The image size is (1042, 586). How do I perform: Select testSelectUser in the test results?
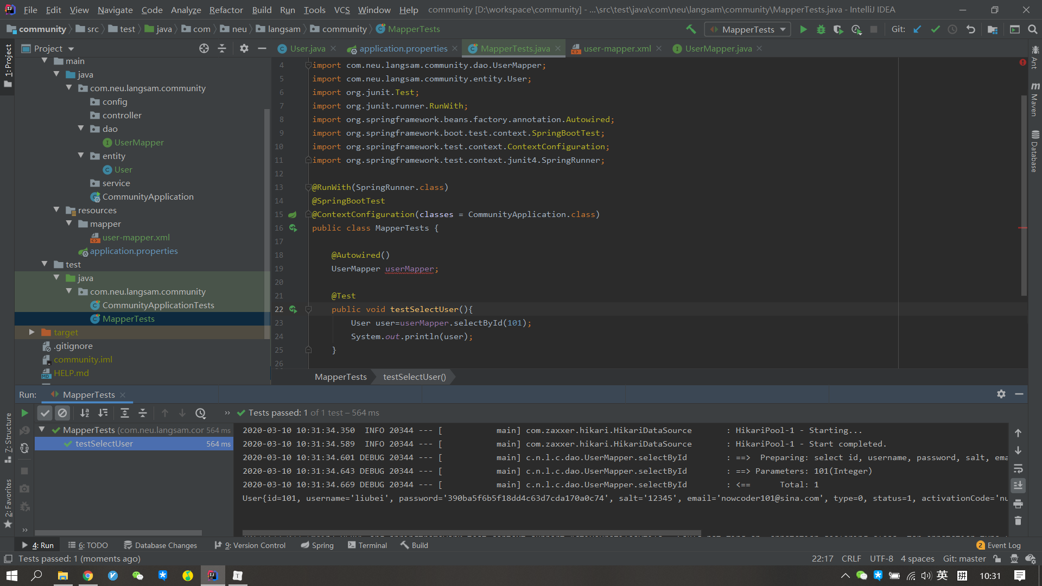[x=104, y=443]
